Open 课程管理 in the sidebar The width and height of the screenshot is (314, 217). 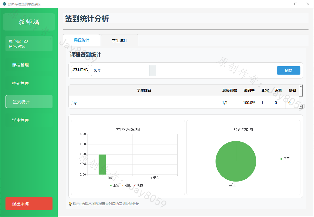[x=29, y=65]
